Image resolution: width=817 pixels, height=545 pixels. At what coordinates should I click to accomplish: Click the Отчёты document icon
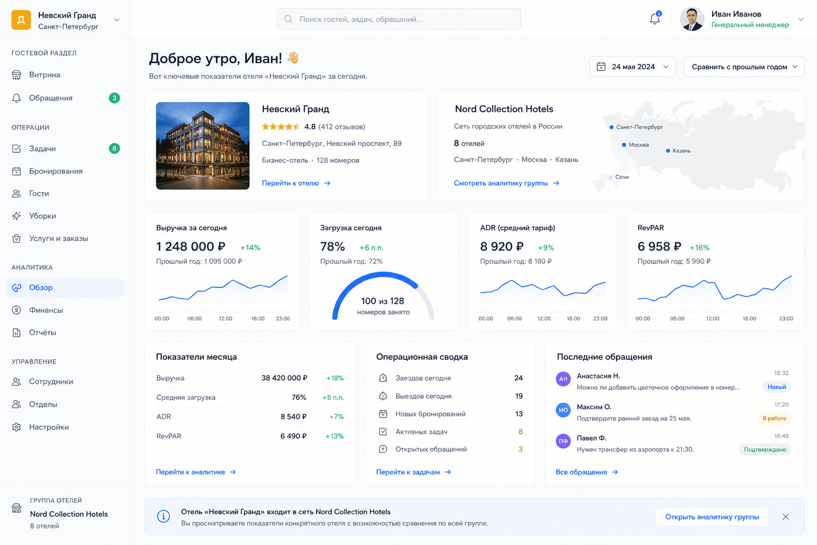(16, 333)
